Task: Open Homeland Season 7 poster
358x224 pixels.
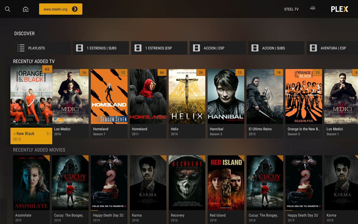Action: [109, 96]
